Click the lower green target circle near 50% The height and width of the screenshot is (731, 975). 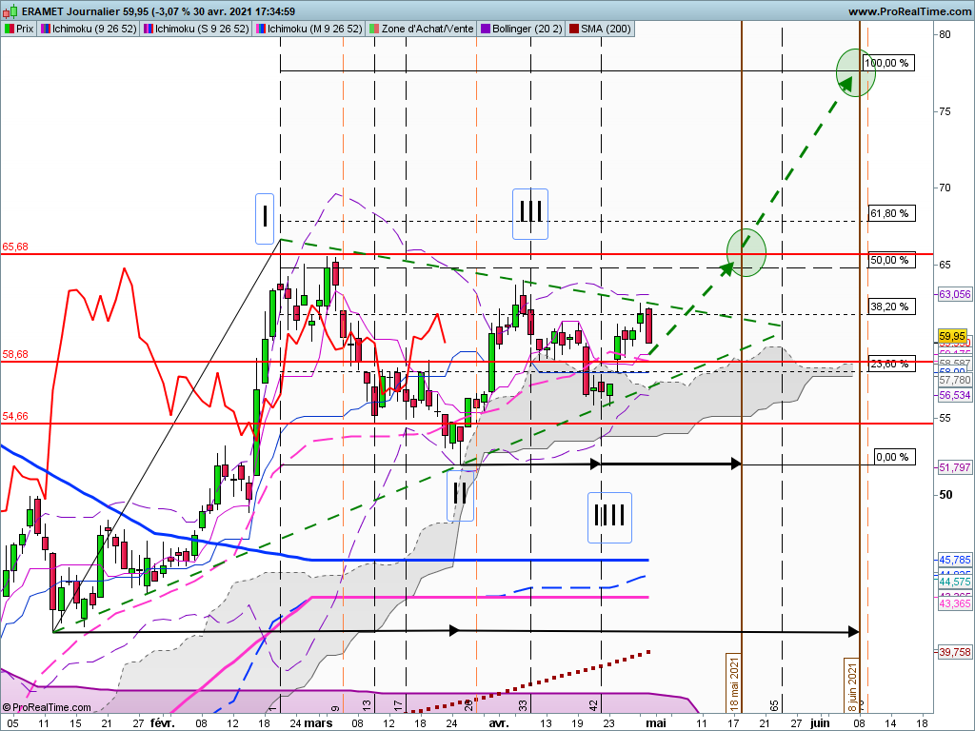(x=746, y=252)
